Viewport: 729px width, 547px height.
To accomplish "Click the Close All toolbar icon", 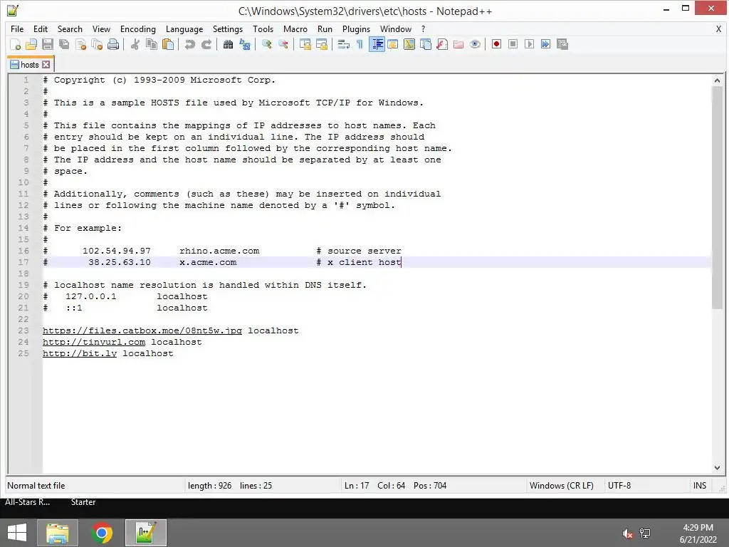I will [x=97, y=44].
